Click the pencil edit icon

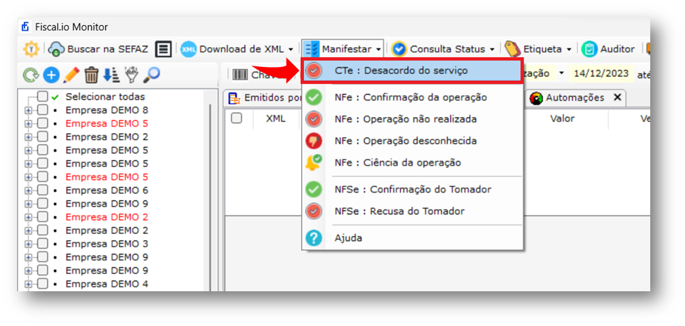tap(71, 75)
